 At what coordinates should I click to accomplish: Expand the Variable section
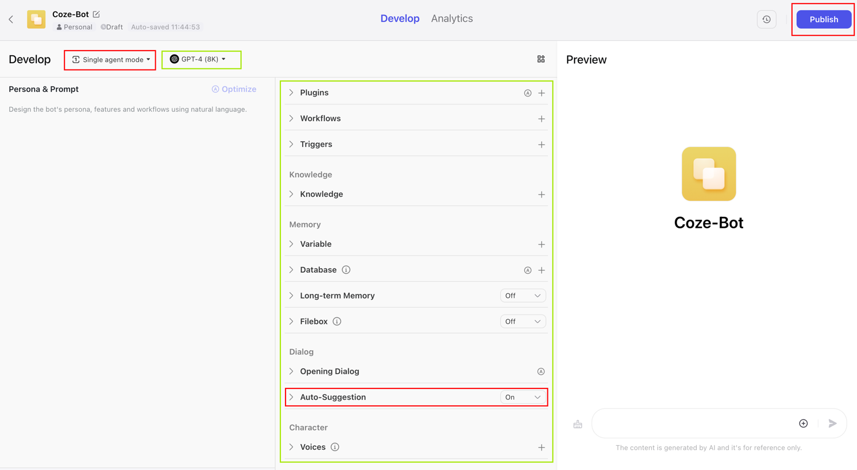pos(291,244)
